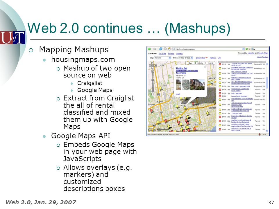Open the craigslist link
Image resolution: width=279 pixels, height=209 pixels.
[x=251, y=53]
